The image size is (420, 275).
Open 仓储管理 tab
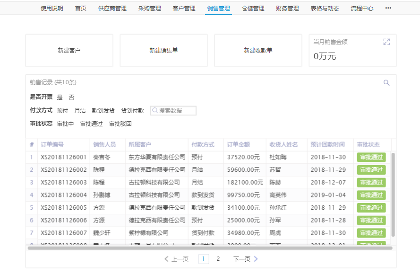[253, 9]
